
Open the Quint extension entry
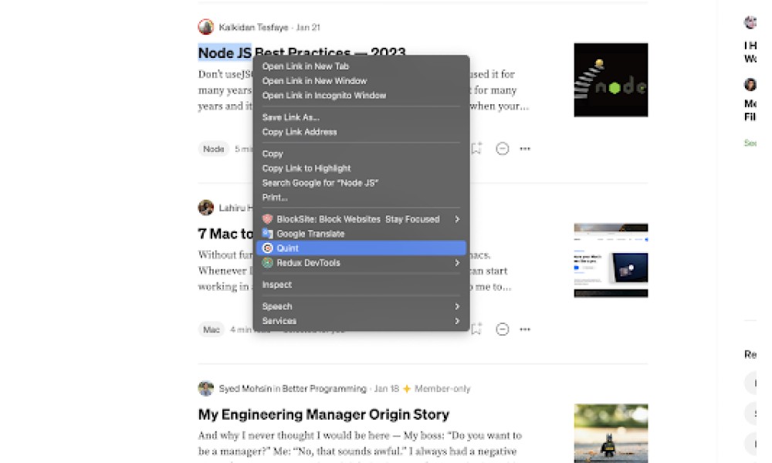pyautogui.click(x=361, y=248)
